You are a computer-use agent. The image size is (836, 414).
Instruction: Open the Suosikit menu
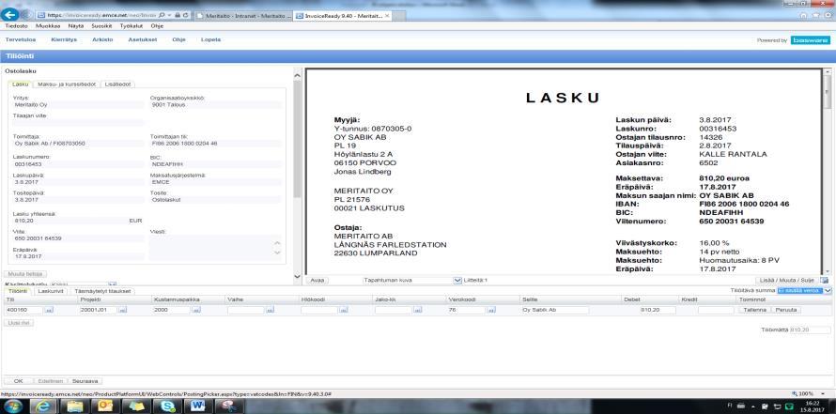[x=101, y=25]
